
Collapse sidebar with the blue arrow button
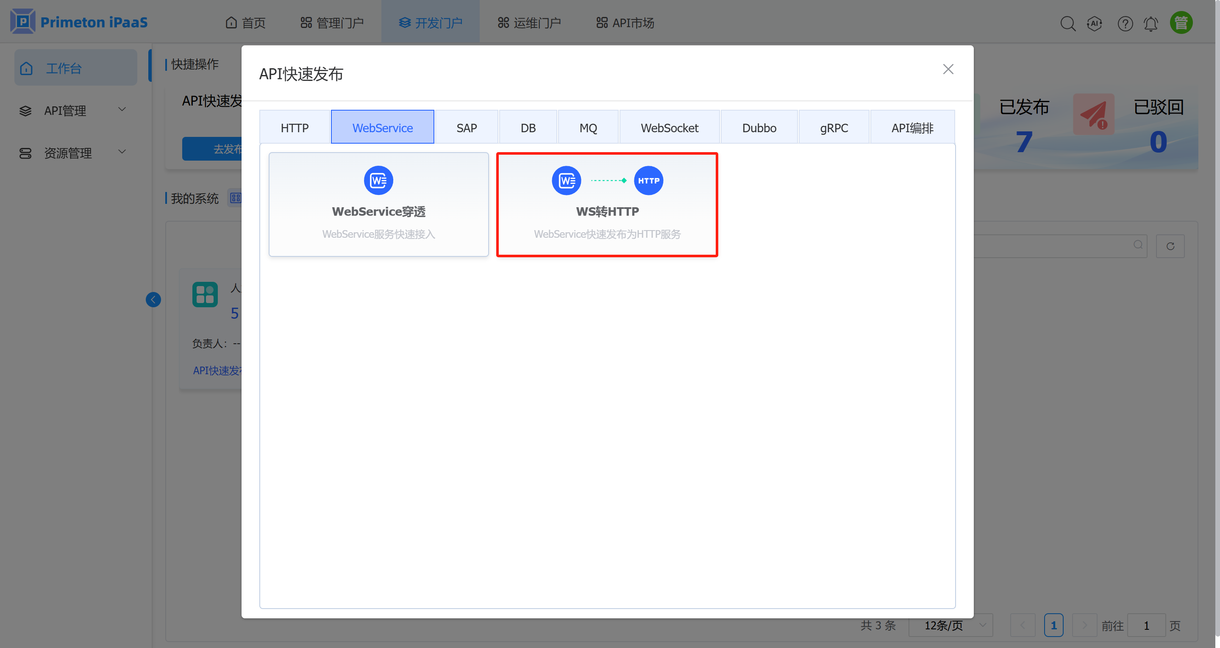153,299
